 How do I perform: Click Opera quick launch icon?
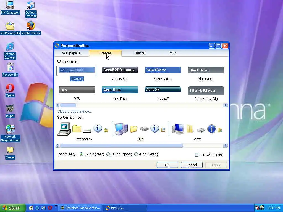click(50, 208)
